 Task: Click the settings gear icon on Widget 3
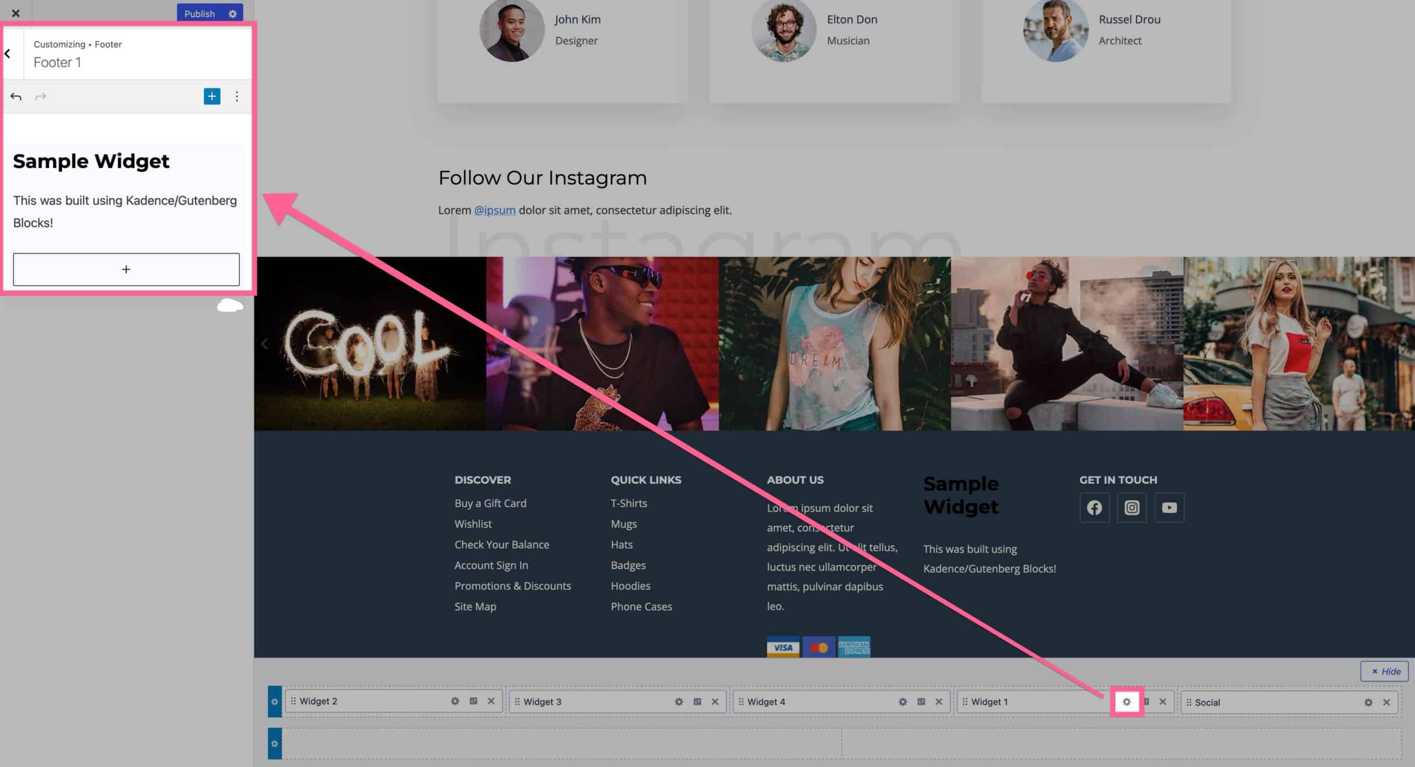point(678,702)
